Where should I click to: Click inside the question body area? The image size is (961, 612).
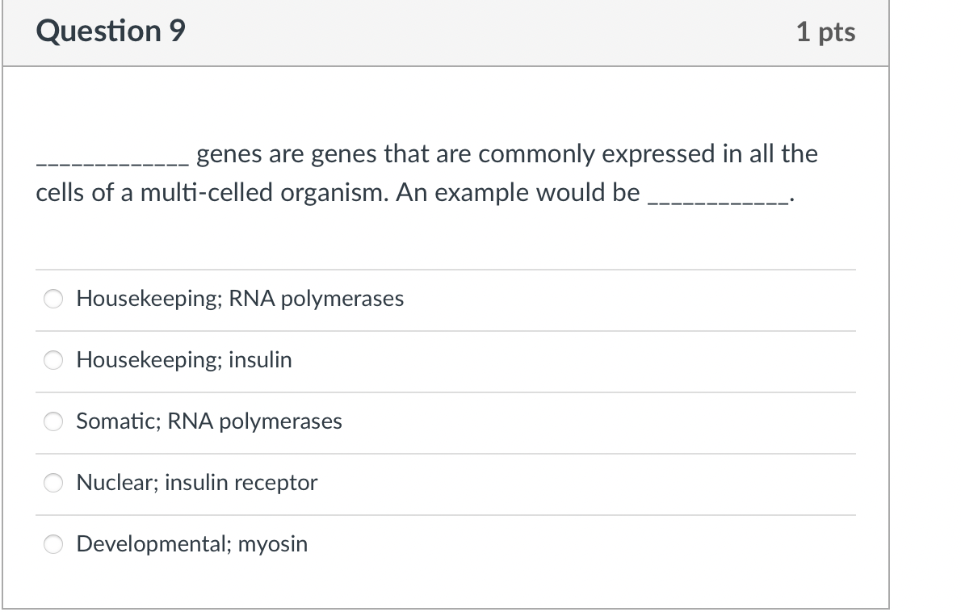(x=444, y=234)
